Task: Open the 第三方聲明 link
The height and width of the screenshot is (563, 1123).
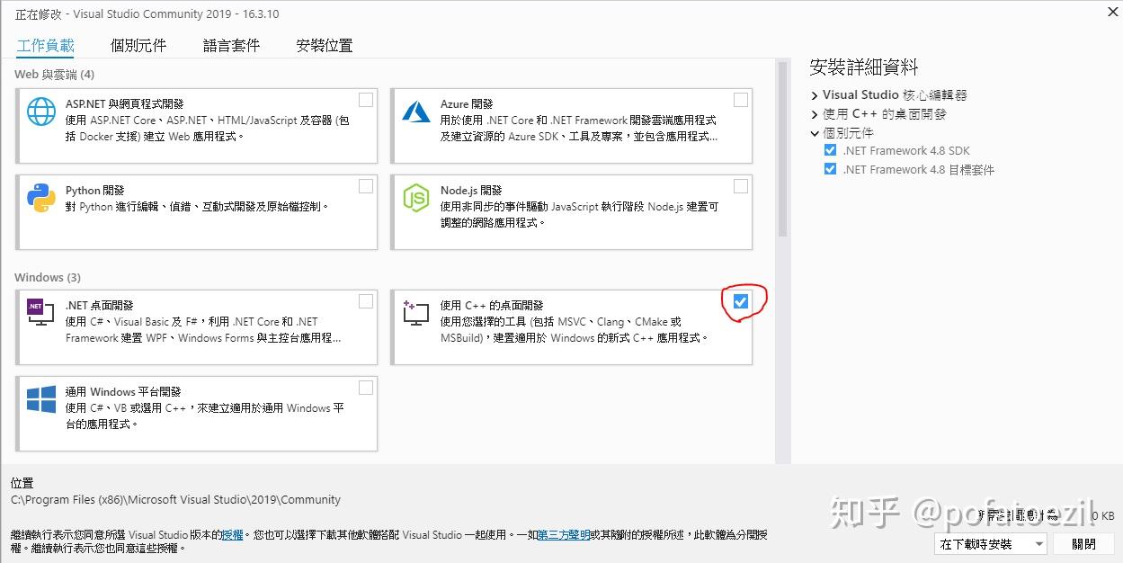Action: (564, 534)
